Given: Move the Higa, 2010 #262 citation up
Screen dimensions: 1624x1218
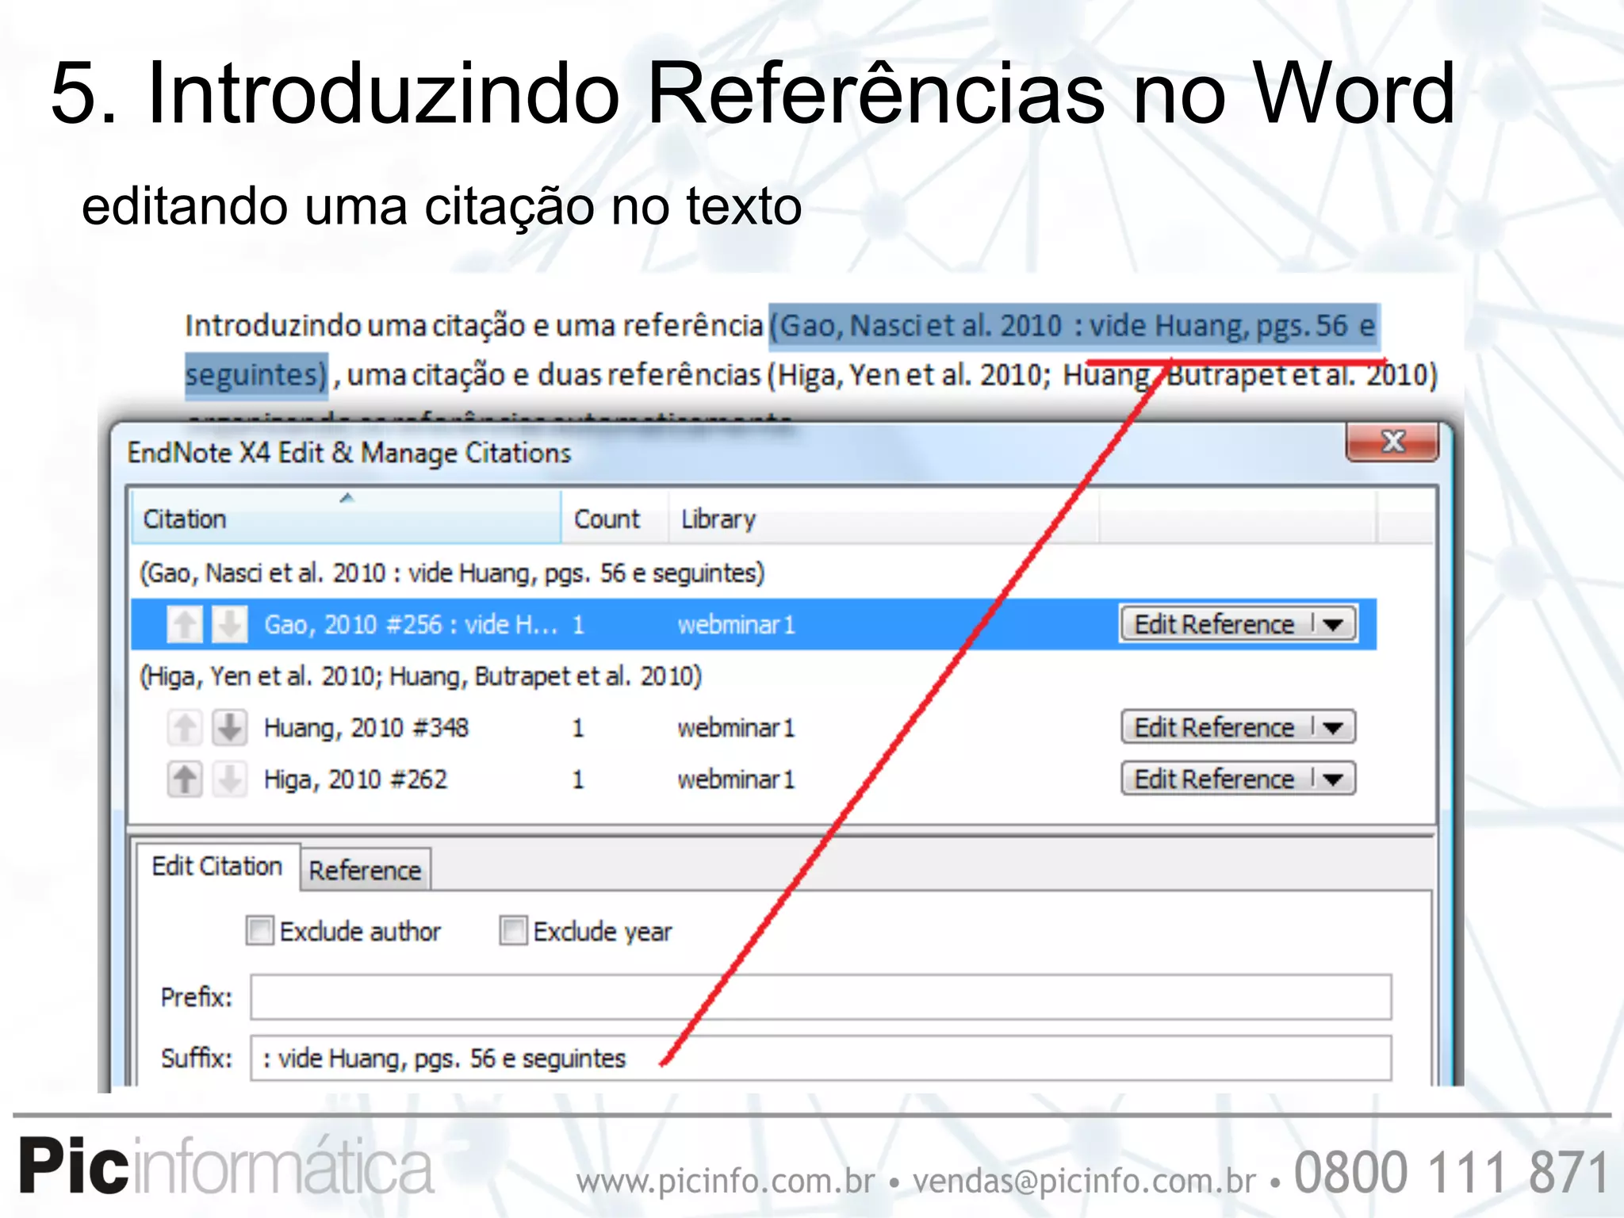Looking at the screenshot, I should tap(185, 779).
